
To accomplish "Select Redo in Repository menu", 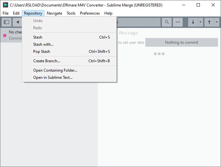I will click(69, 28).
